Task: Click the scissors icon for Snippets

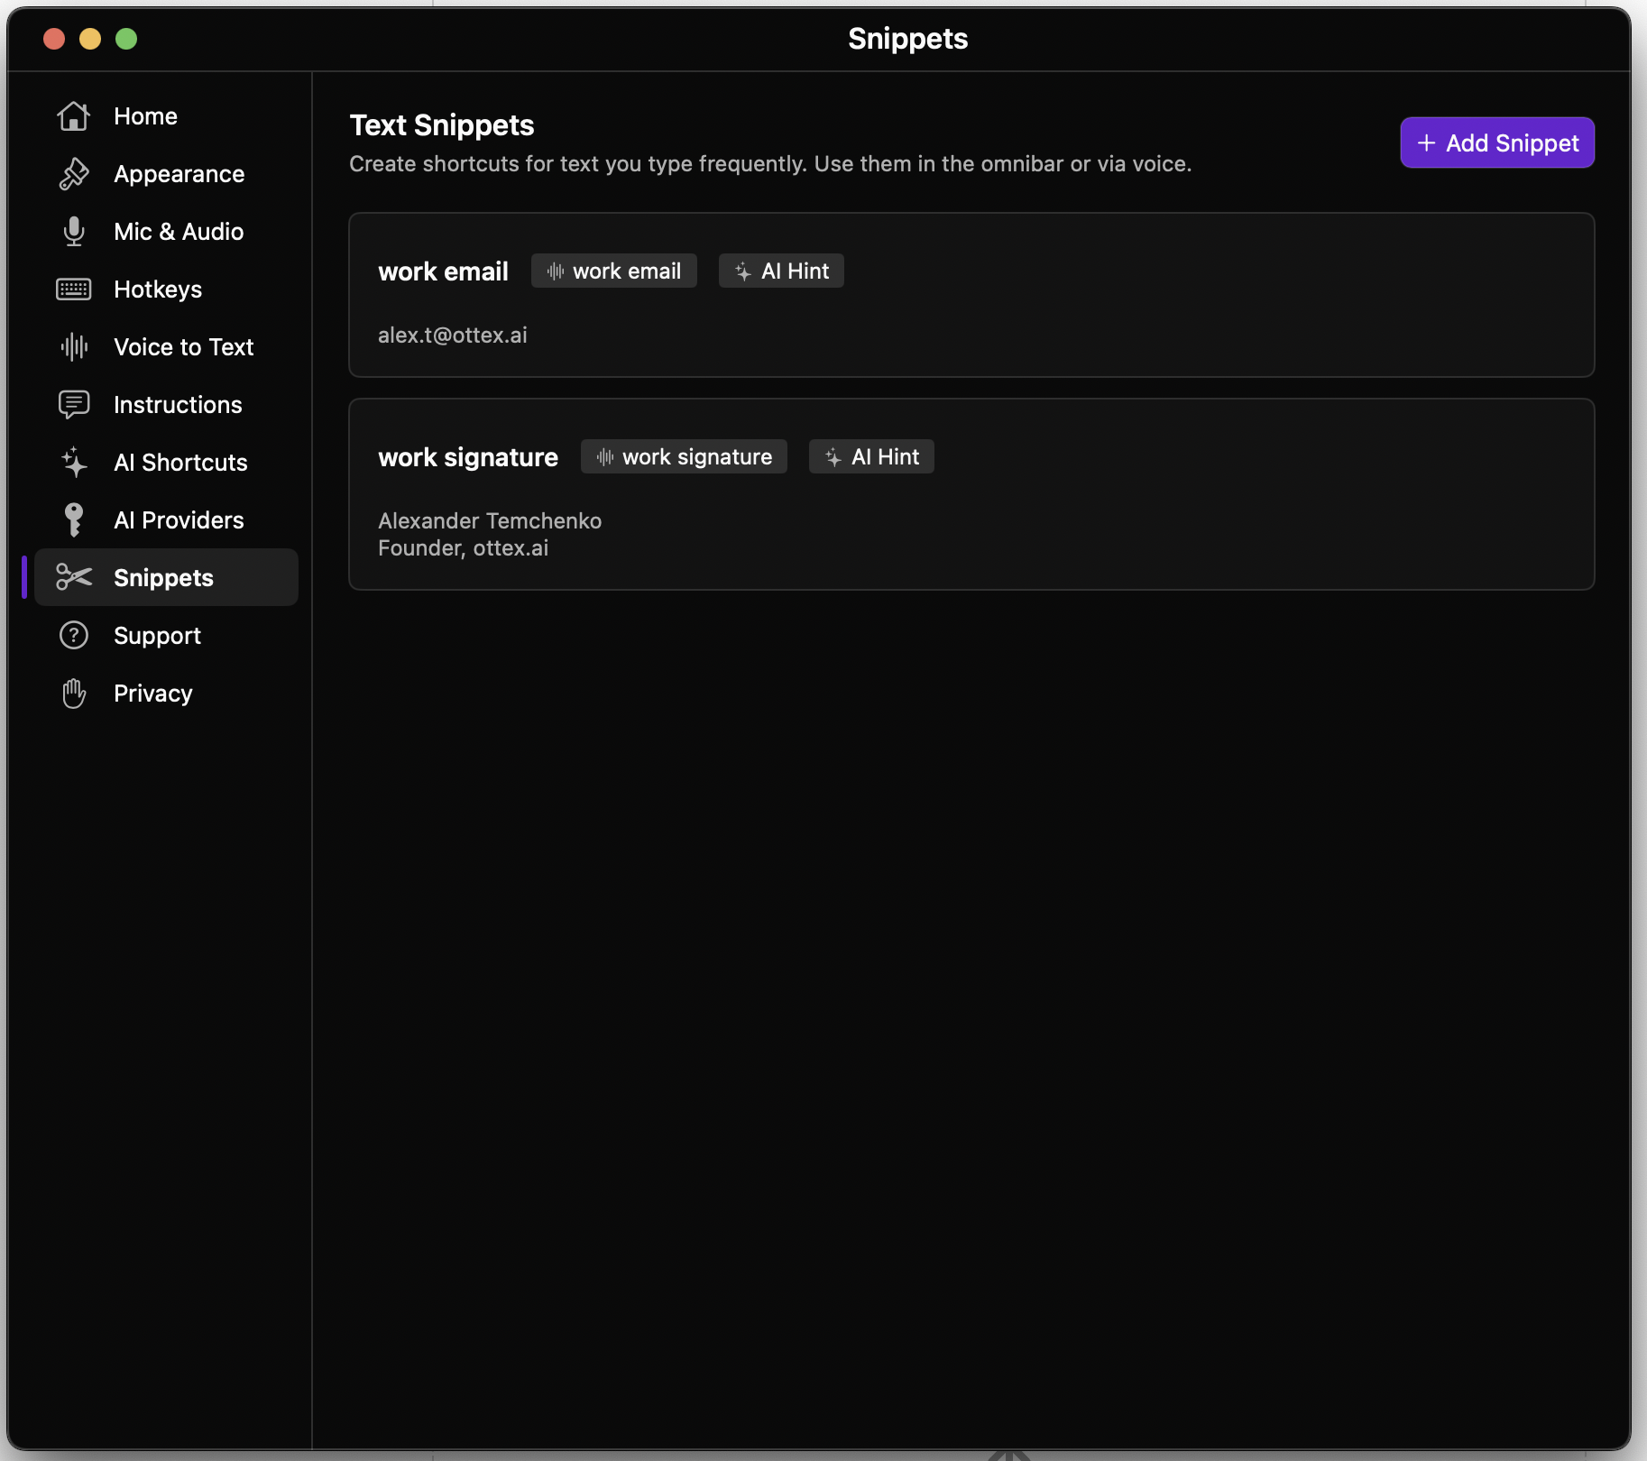Action: point(74,577)
